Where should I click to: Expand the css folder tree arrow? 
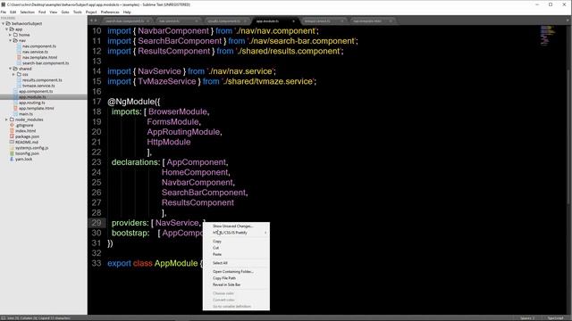[x=14, y=74]
